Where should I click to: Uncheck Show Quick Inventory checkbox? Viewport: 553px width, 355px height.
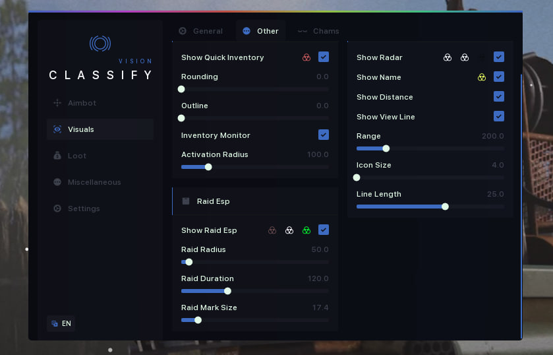324,57
